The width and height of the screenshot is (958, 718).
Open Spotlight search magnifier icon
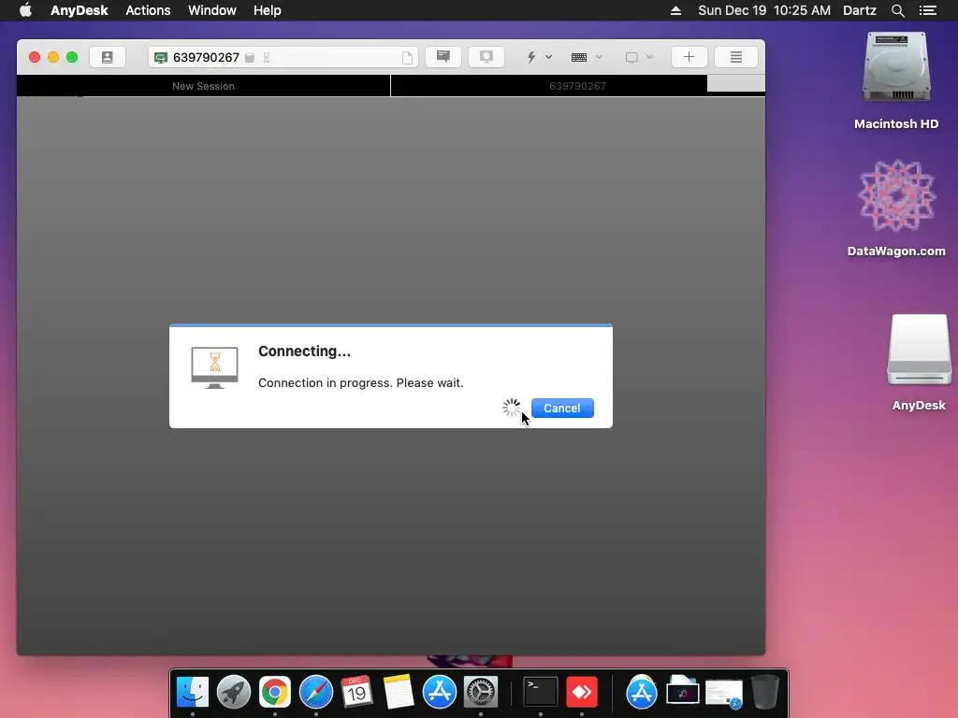pos(897,10)
